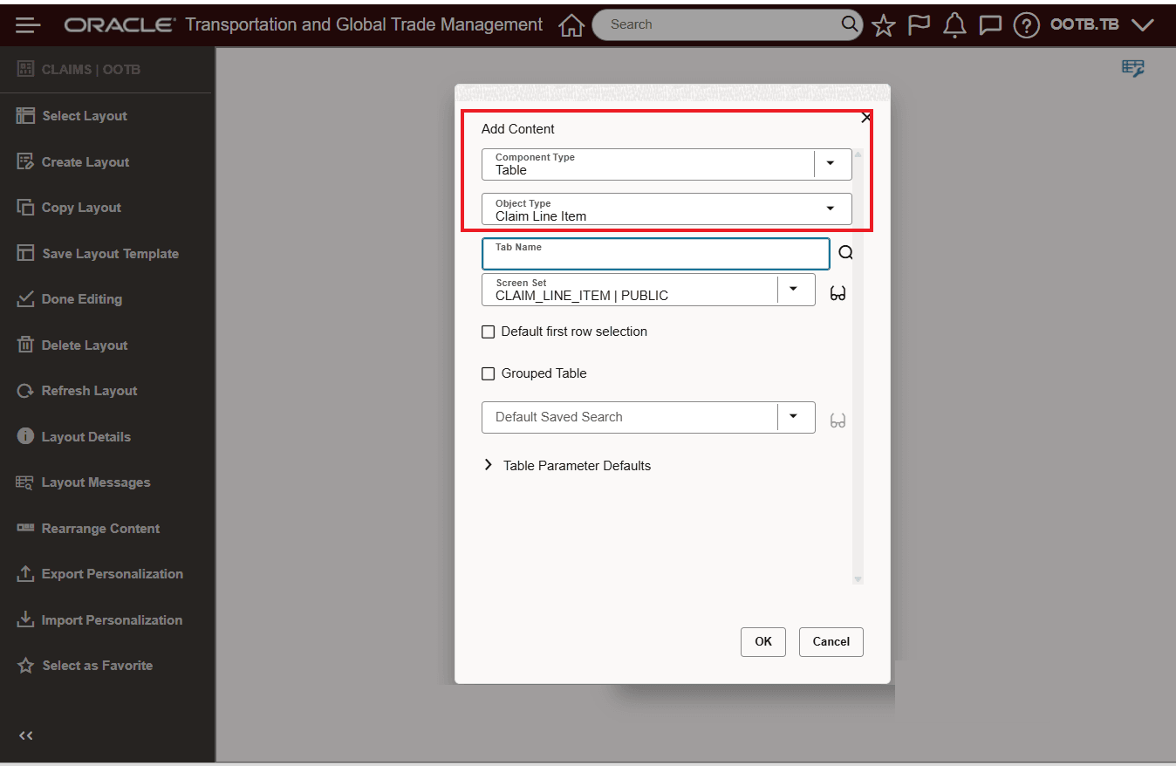Click the glasses icon beside Default Saved Search
Screen dimensions: 1176x766
[838, 420]
